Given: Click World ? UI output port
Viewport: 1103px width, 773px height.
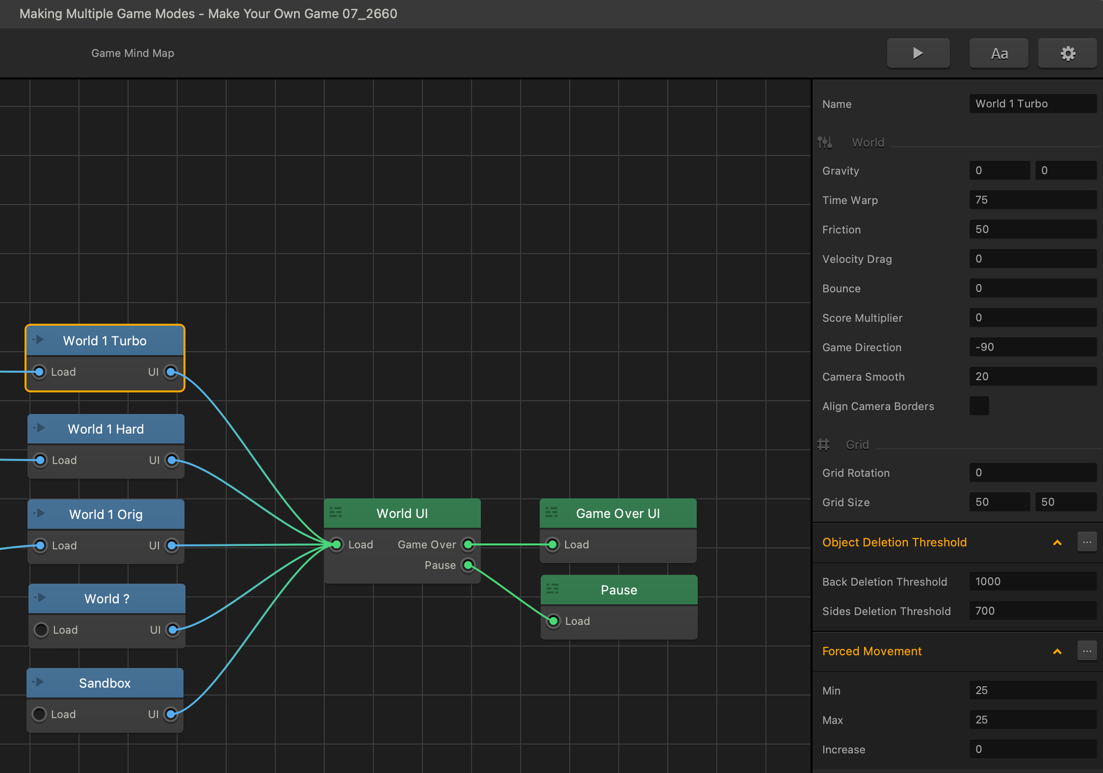Looking at the screenshot, I should pyautogui.click(x=173, y=630).
